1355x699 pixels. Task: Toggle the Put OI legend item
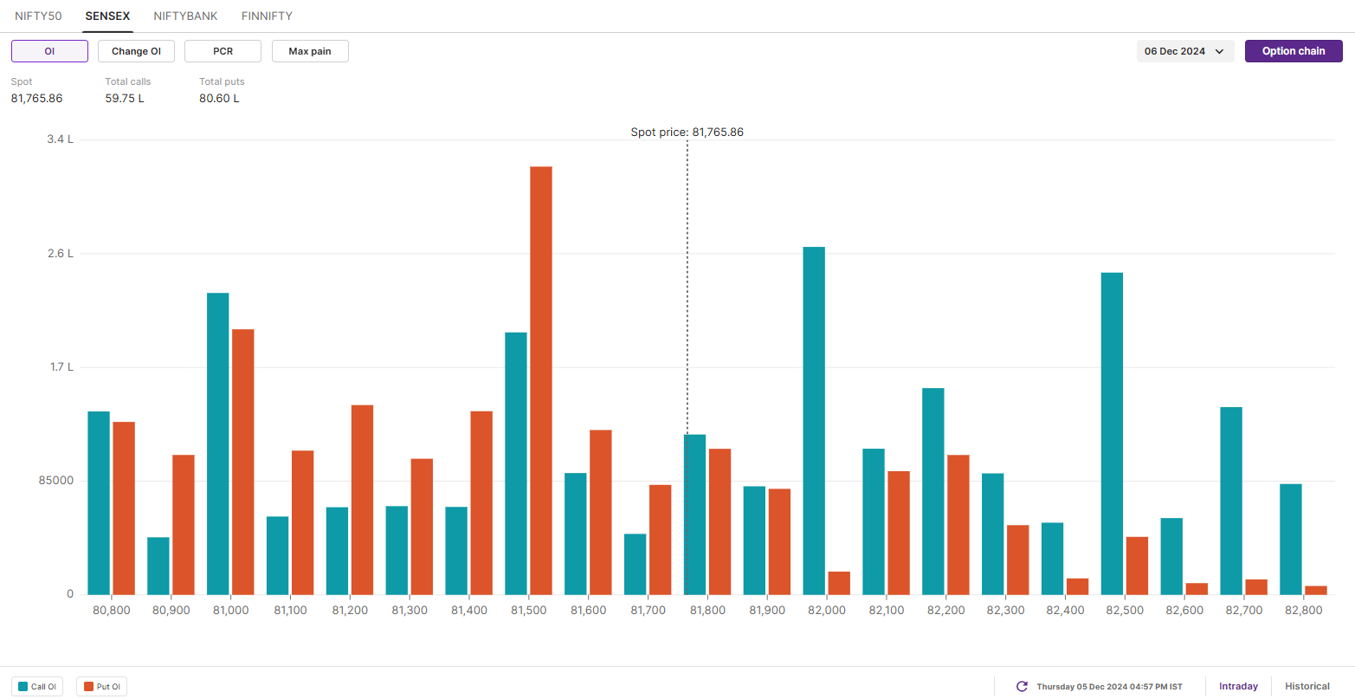101,687
